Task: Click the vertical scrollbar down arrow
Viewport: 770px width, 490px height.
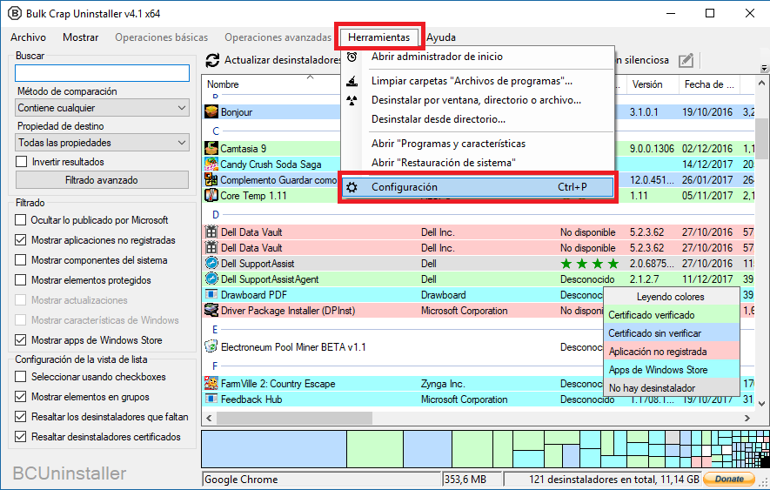Action: pos(761,404)
